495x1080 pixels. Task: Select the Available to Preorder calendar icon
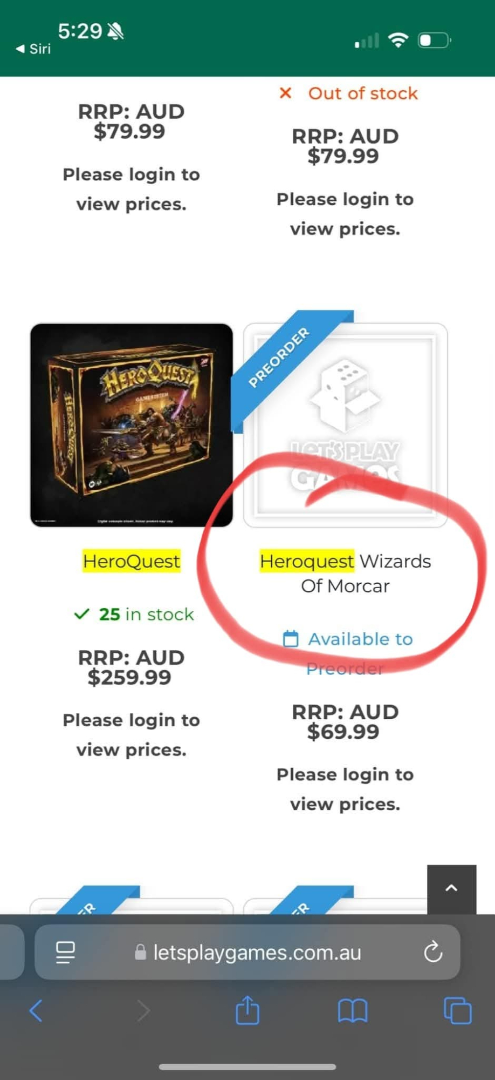(291, 639)
